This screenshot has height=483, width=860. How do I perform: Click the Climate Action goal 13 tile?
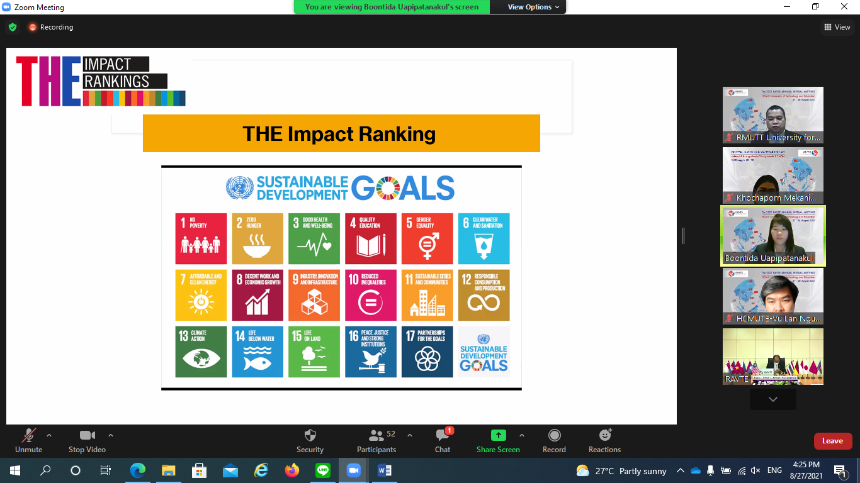pyautogui.click(x=201, y=352)
